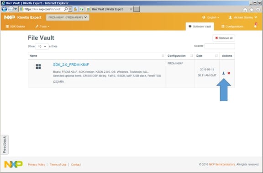Image resolution: width=263 pixels, height=173 pixels.
Task: Click the browser URL address field
Action: [42, 9]
